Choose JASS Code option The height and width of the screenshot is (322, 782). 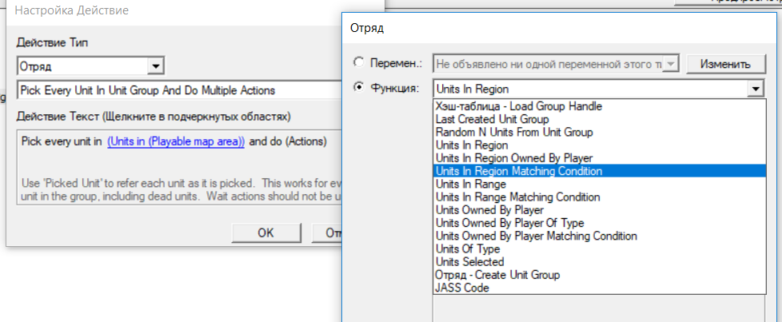(x=462, y=288)
